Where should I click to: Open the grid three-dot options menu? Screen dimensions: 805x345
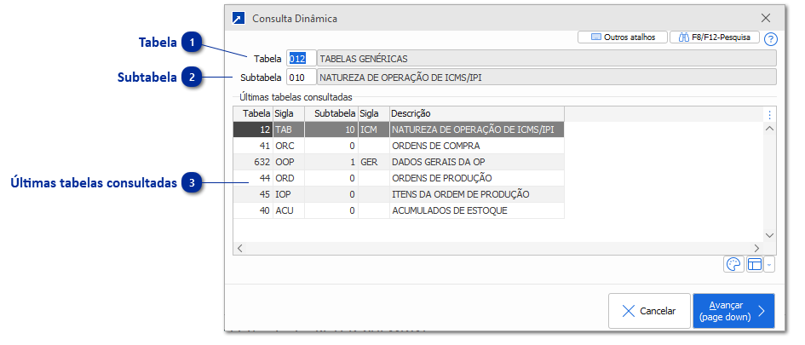[769, 114]
